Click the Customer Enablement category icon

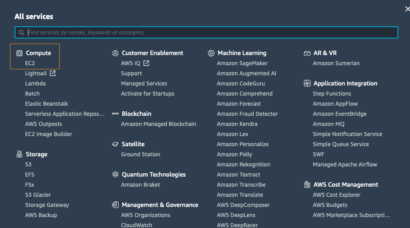pyautogui.click(x=115, y=53)
